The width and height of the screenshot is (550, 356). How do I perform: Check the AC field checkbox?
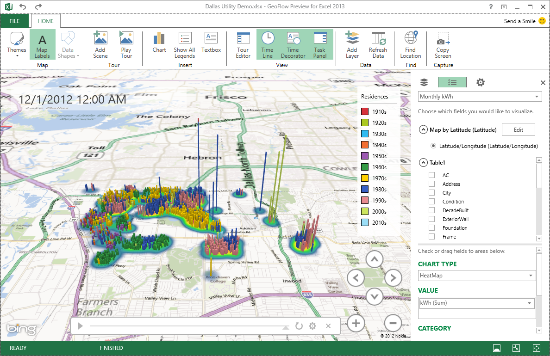[431, 175]
